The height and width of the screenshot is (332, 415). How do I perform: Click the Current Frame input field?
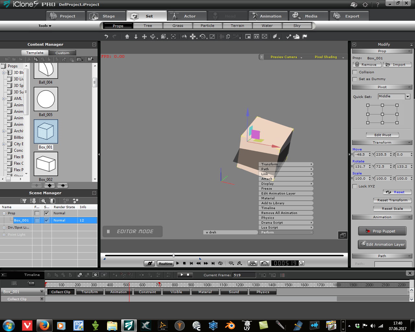point(244,275)
